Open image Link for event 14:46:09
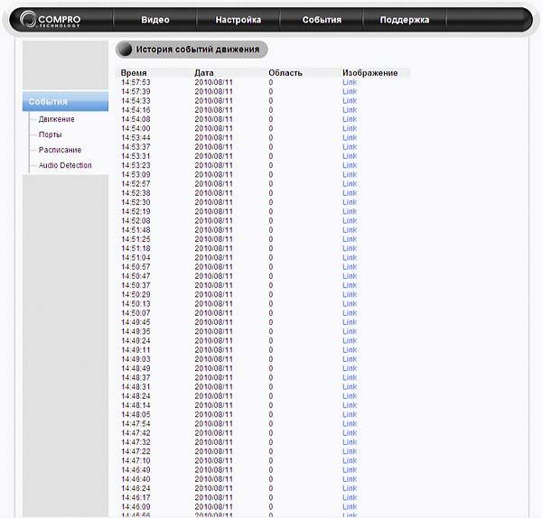This screenshot has width=542, height=518. click(x=350, y=506)
